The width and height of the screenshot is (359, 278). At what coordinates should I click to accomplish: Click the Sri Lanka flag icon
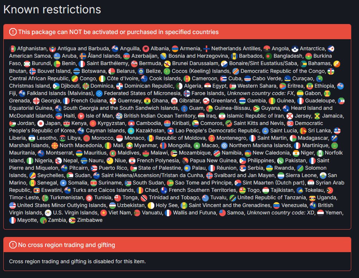click(303, 130)
